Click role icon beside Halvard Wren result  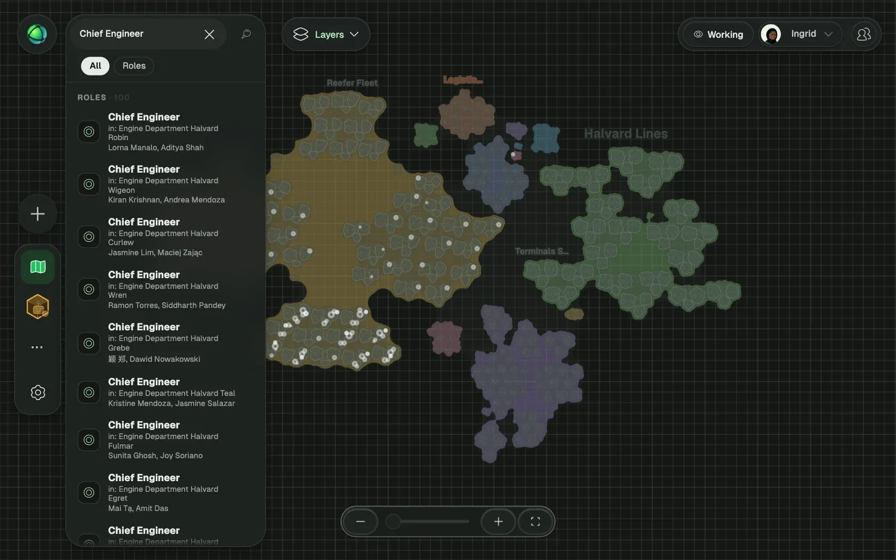89,289
